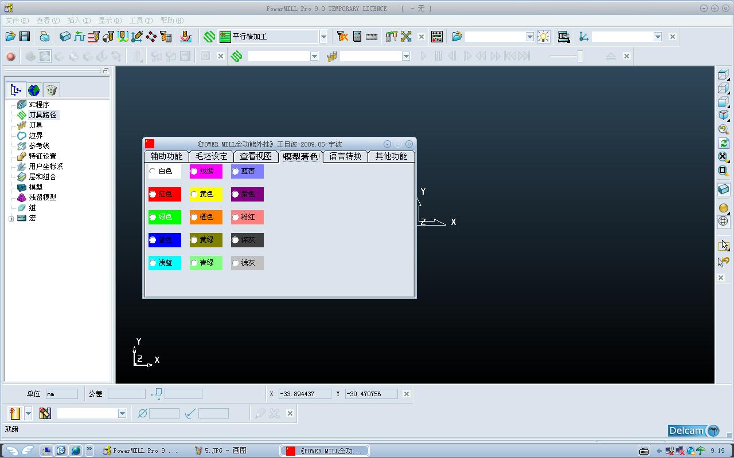Toggle the shaded sphere view icon
The height and width of the screenshot is (458, 734).
(x=724, y=208)
